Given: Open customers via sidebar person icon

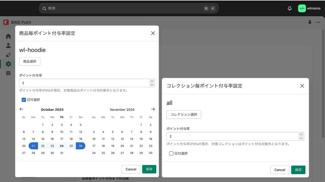Looking at the screenshot, I should (x=8, y=46).
